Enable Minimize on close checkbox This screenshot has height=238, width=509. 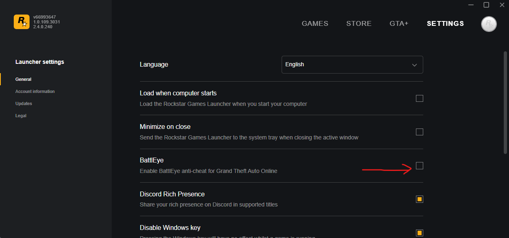pyautogui.click(x=420, y=132)
